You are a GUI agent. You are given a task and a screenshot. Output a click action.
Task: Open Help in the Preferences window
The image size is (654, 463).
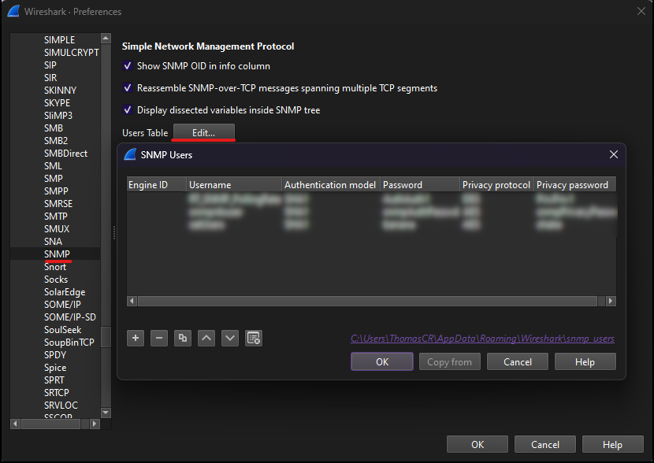[x=613, y=445]
